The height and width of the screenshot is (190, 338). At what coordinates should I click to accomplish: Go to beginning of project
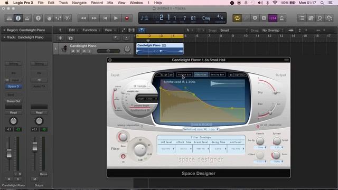[x=105, y=18]
